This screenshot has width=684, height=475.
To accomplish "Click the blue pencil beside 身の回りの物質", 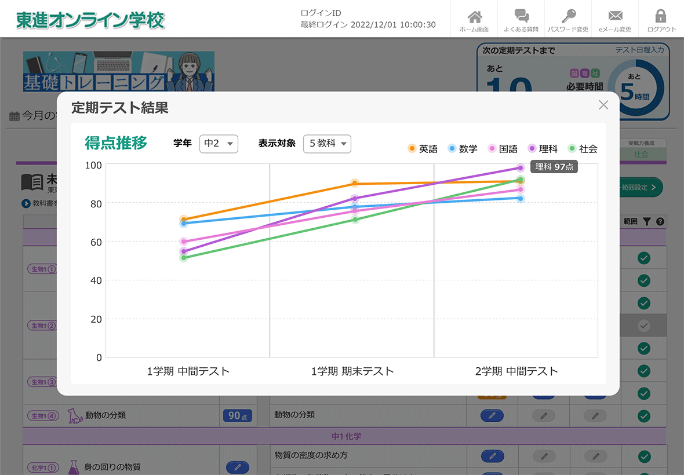I will point(237,467).
